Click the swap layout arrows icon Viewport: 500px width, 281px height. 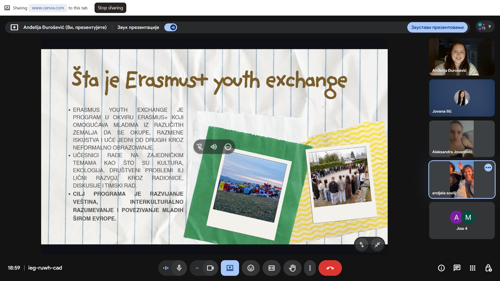tap(362, 245)
